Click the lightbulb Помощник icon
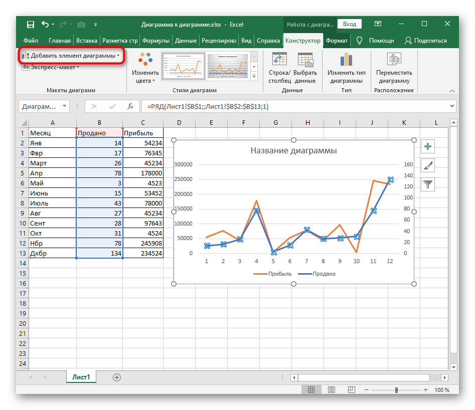Viewport: 475px width, 410px height. point(359,41)
